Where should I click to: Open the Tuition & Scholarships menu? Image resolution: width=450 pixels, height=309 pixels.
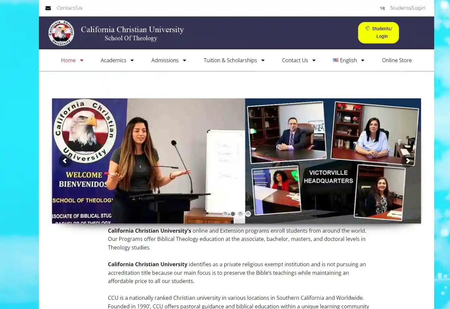click(230, 60)
